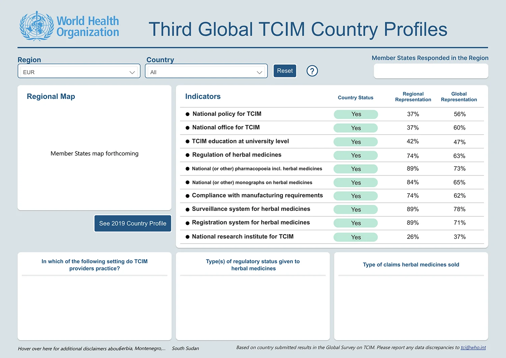The image size is (506, 358).
Task: Click the help question mark icon
Action: point(312,71)
